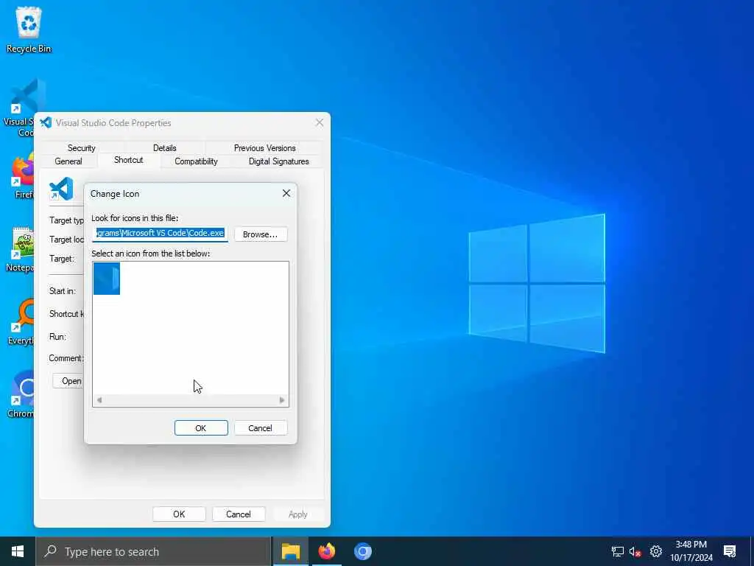Launch Firefox from the taskbar
The image size is (754, 566).
pos(326,551)
